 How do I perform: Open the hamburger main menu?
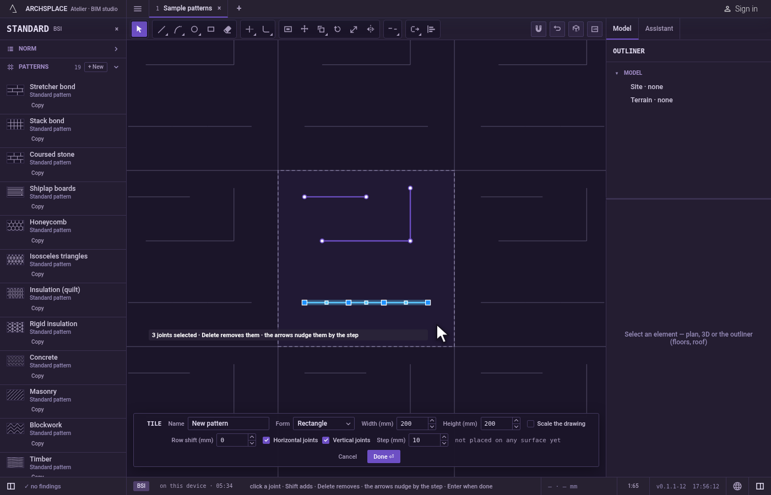pos(138,8)
